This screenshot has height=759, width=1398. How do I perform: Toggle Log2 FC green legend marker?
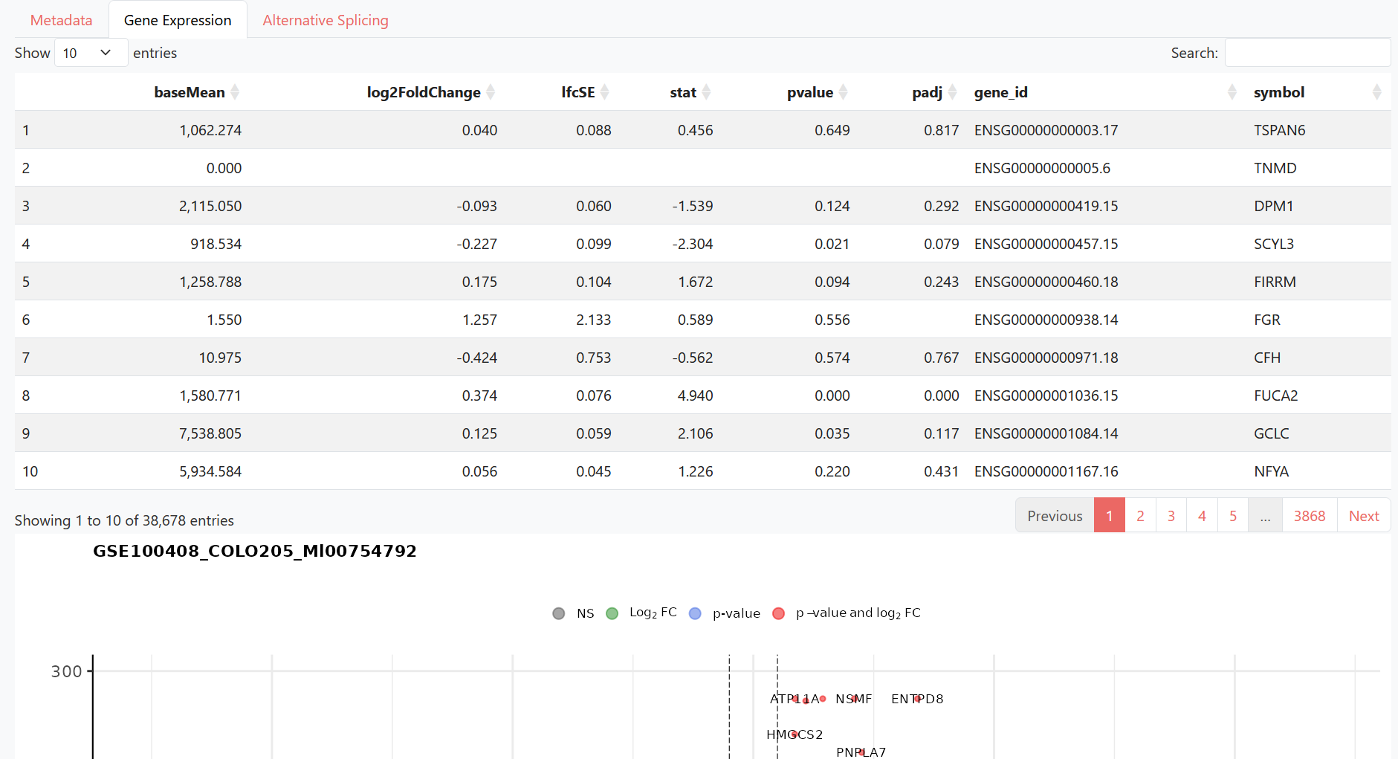coord(612,613)
